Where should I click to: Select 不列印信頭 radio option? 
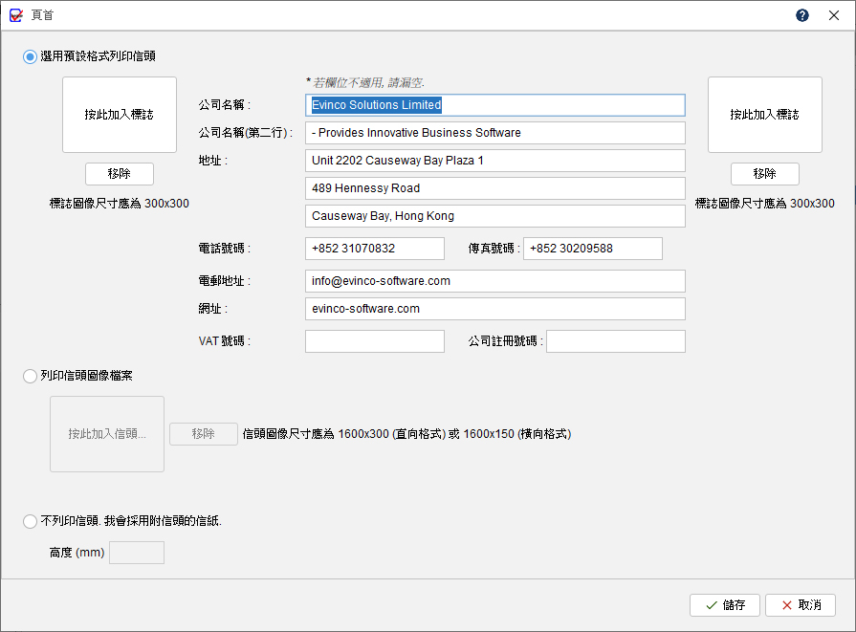[30, 522]
